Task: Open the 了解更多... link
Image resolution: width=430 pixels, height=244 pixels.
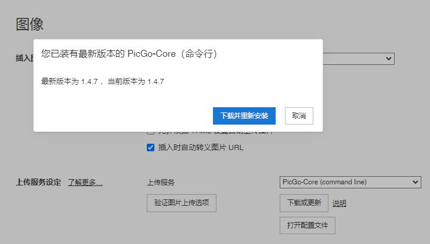Action: click(85, 183)
